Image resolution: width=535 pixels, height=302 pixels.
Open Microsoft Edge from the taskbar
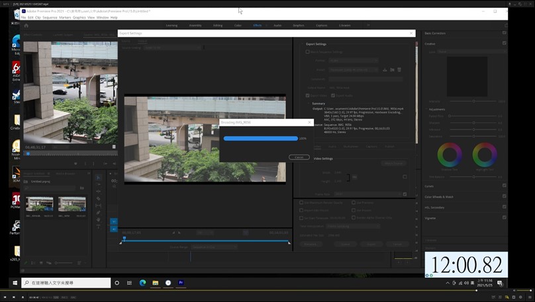click(142, 283)
